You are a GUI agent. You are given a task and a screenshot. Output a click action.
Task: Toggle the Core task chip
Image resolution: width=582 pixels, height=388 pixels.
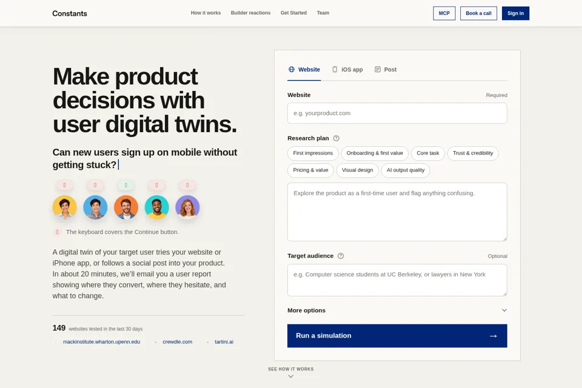(x=427, y=153)
